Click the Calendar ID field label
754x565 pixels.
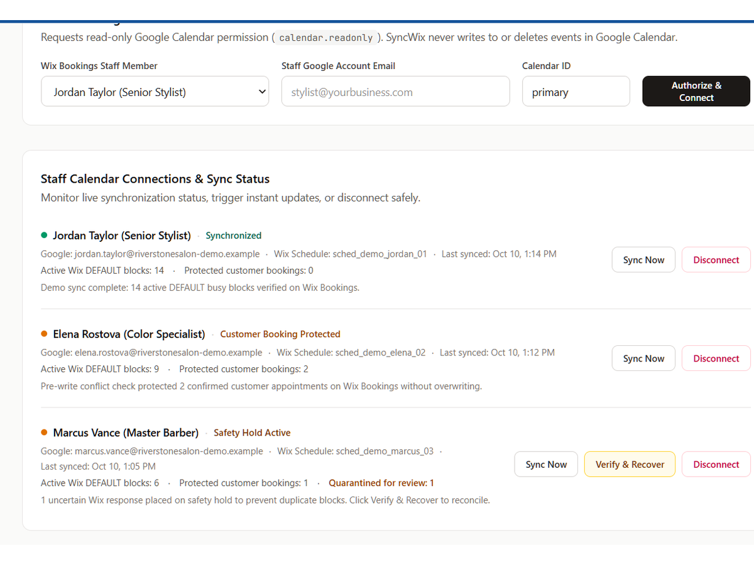tap(546, 66)
